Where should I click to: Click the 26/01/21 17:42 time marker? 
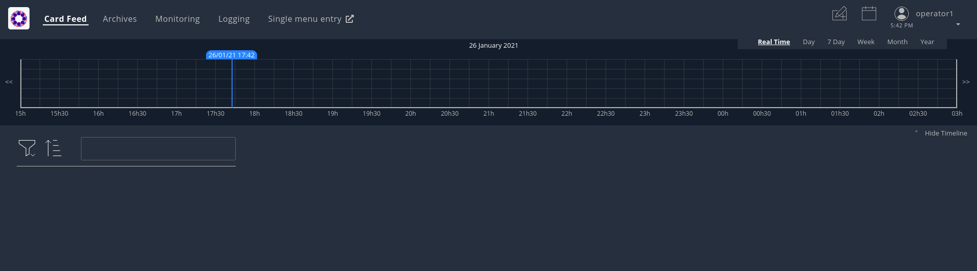231,55
